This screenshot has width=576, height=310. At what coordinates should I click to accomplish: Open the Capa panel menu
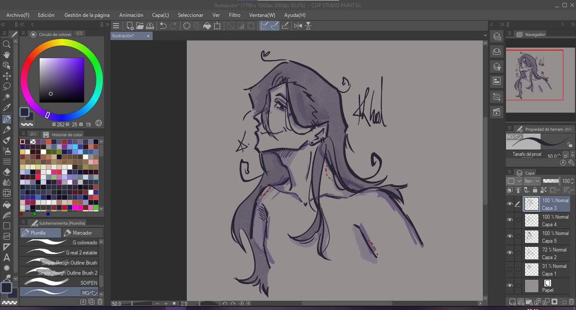point(509,172)
